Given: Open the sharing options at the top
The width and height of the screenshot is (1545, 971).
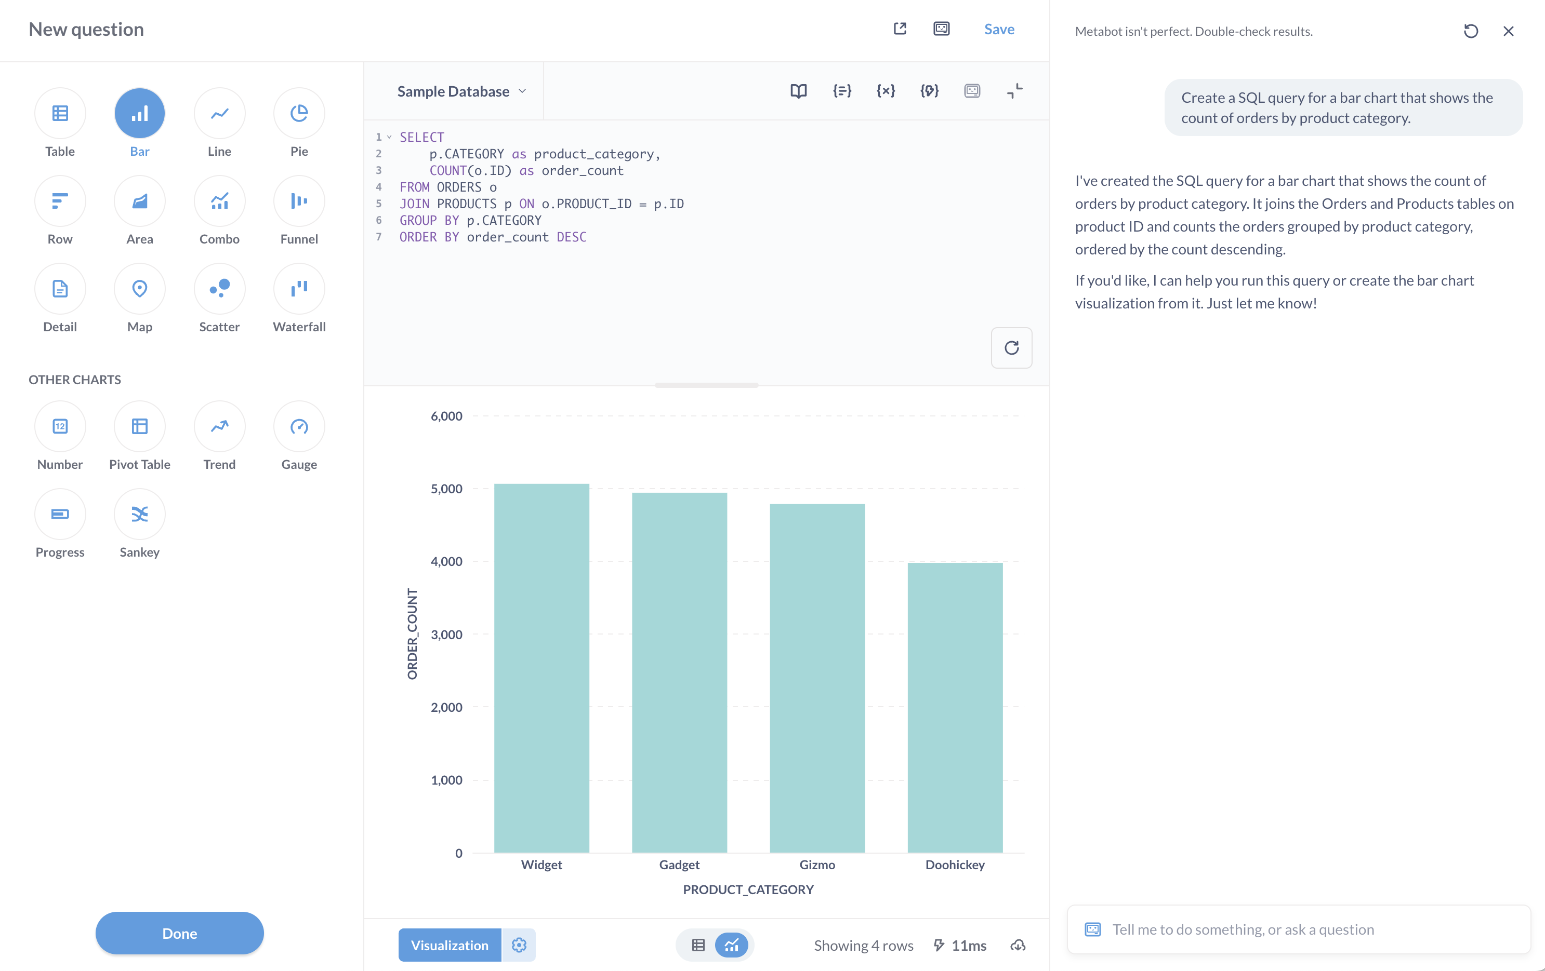Looking at the screenshot, I should (x=900, y=29).
